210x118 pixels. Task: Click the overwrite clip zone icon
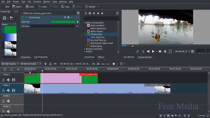pyautogui.click(x=98, y=64)
